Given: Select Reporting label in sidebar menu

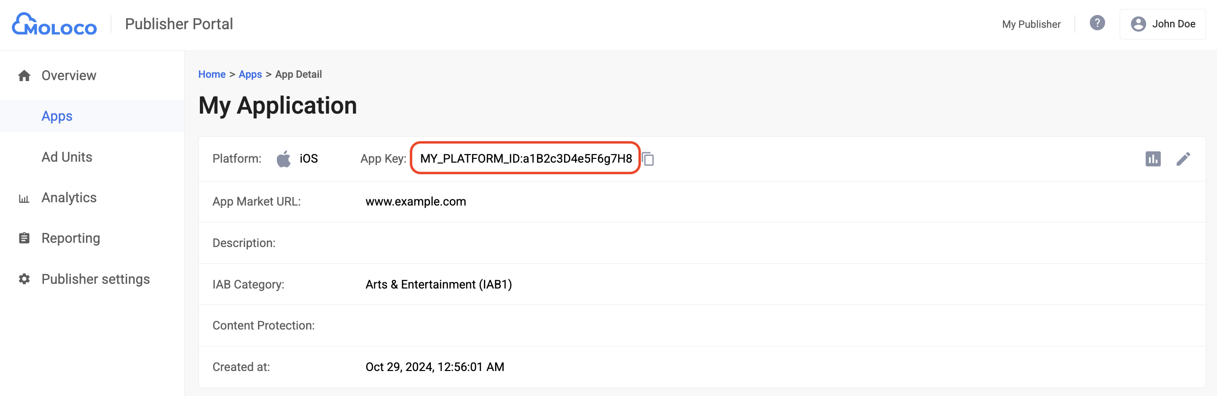Looking at the screenshot, I should [x=71, y=238].
